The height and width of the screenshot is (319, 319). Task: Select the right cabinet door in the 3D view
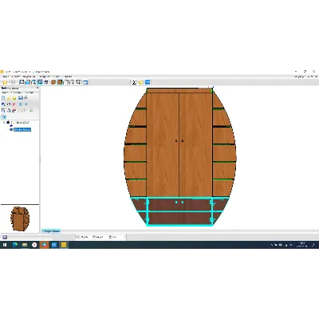click(x=195, y=145)
